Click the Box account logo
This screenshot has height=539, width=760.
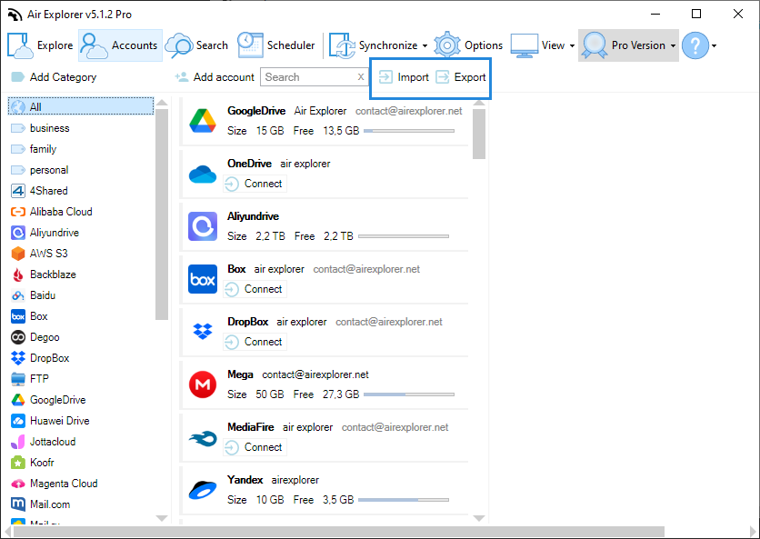click(203, 279)
